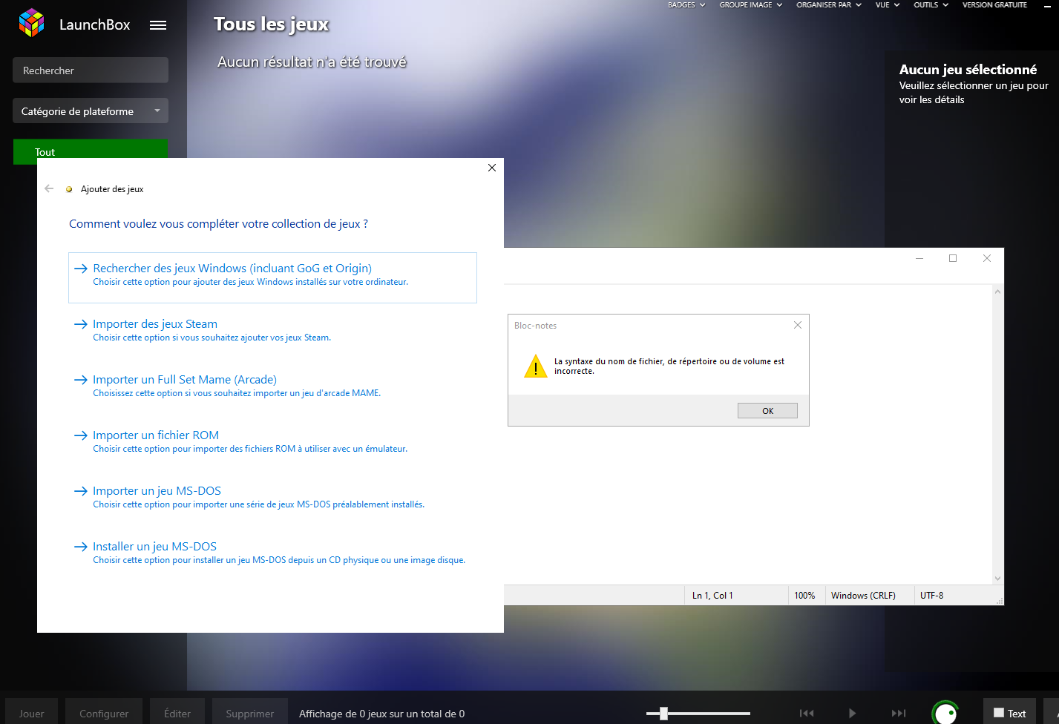Play music with the bottom play button

click(x=853, y=714)
